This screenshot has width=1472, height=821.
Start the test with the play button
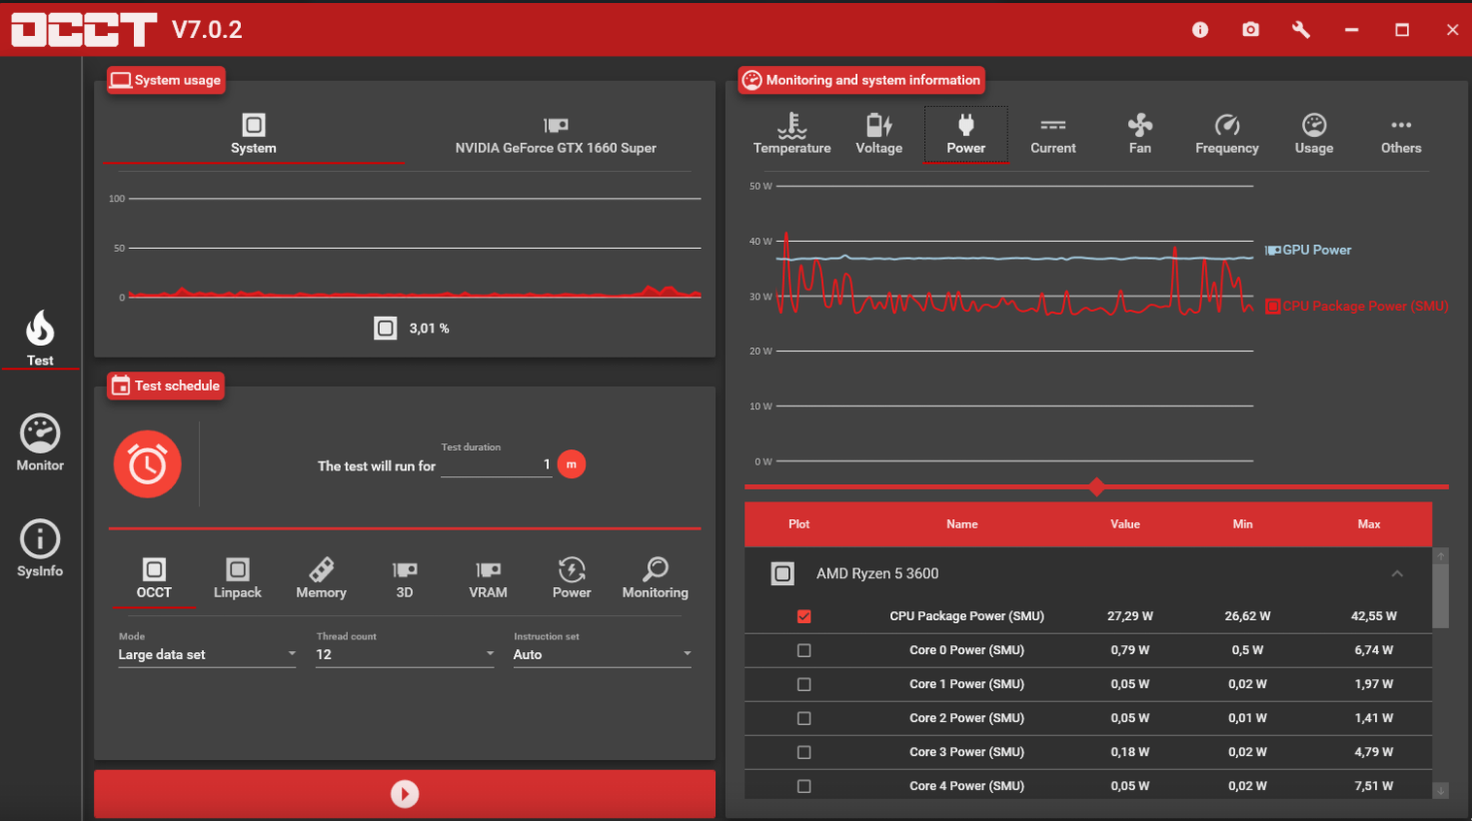pos(405,794)
